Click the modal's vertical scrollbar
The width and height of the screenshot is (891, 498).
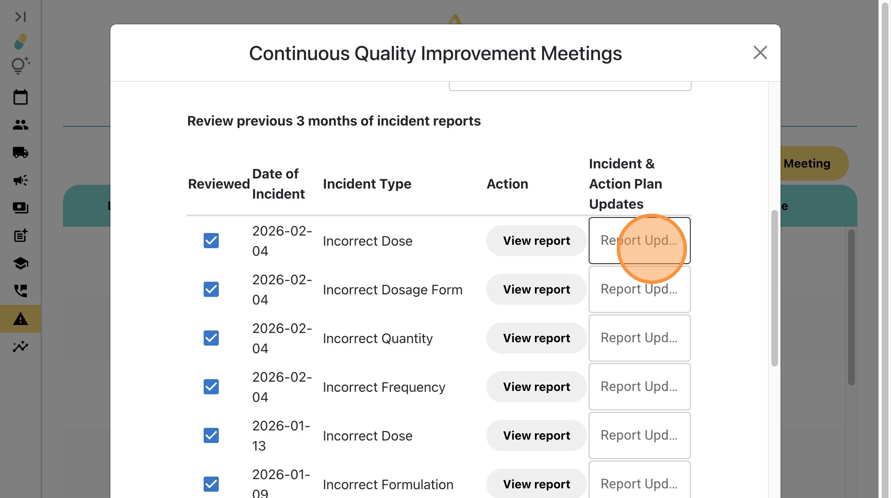(x=774, y=288)
